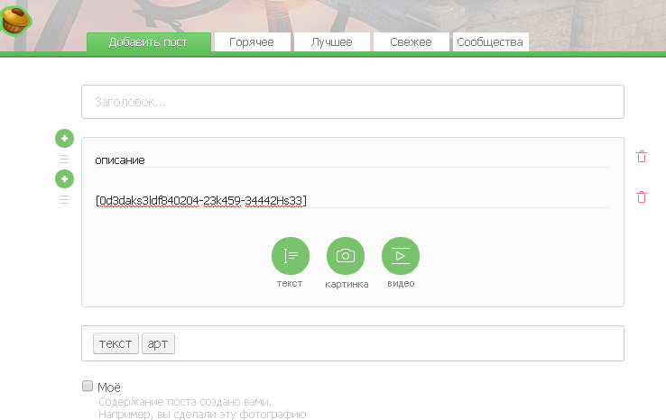Viewport: 666px width, 420px height.
Task: Click the видео label under play icon
Action: [x=401, y=283]
